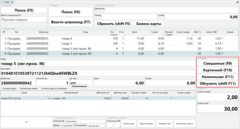Close the POS tab with X
240x129 pixels.
coord(13,2)
